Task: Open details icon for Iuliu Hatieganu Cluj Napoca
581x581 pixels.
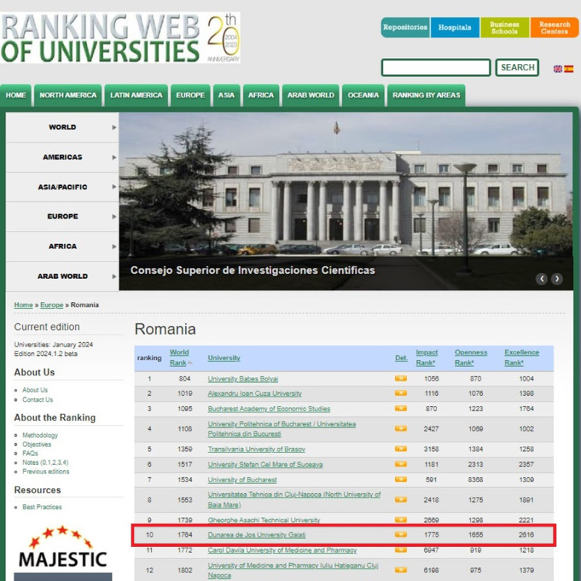Action: tap(401, 570)
